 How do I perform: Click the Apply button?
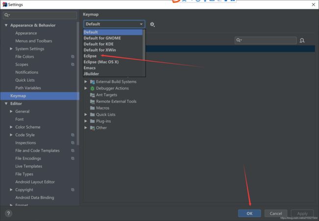coord(302,213)
